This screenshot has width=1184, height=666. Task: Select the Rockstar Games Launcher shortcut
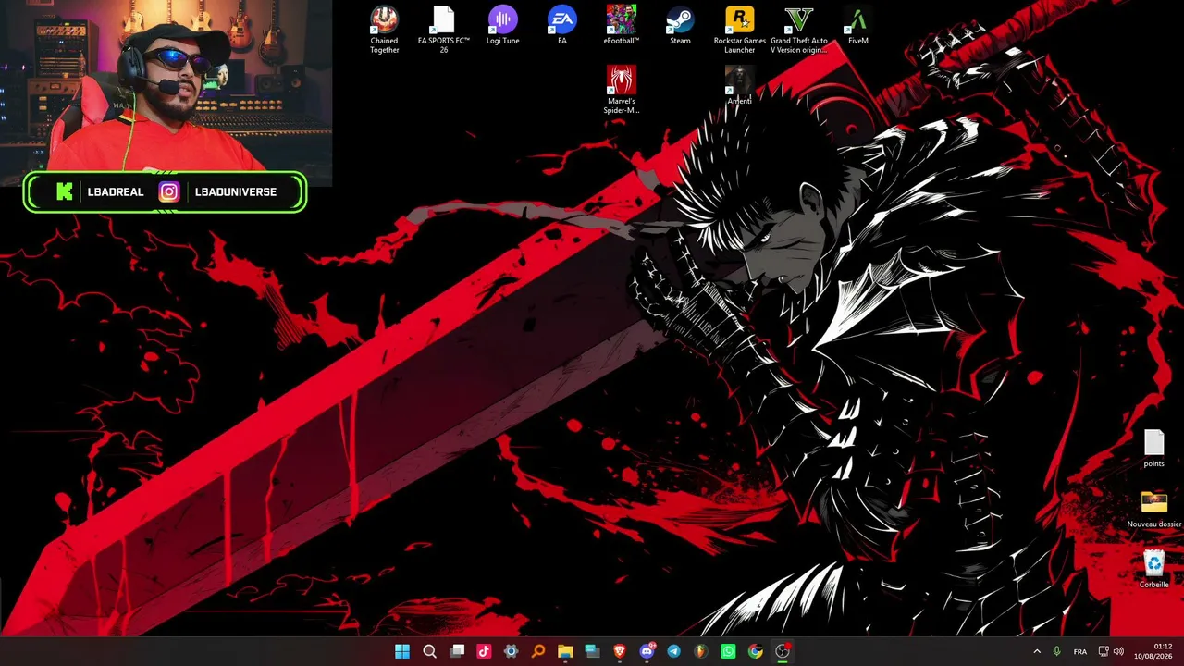[739, 31]
